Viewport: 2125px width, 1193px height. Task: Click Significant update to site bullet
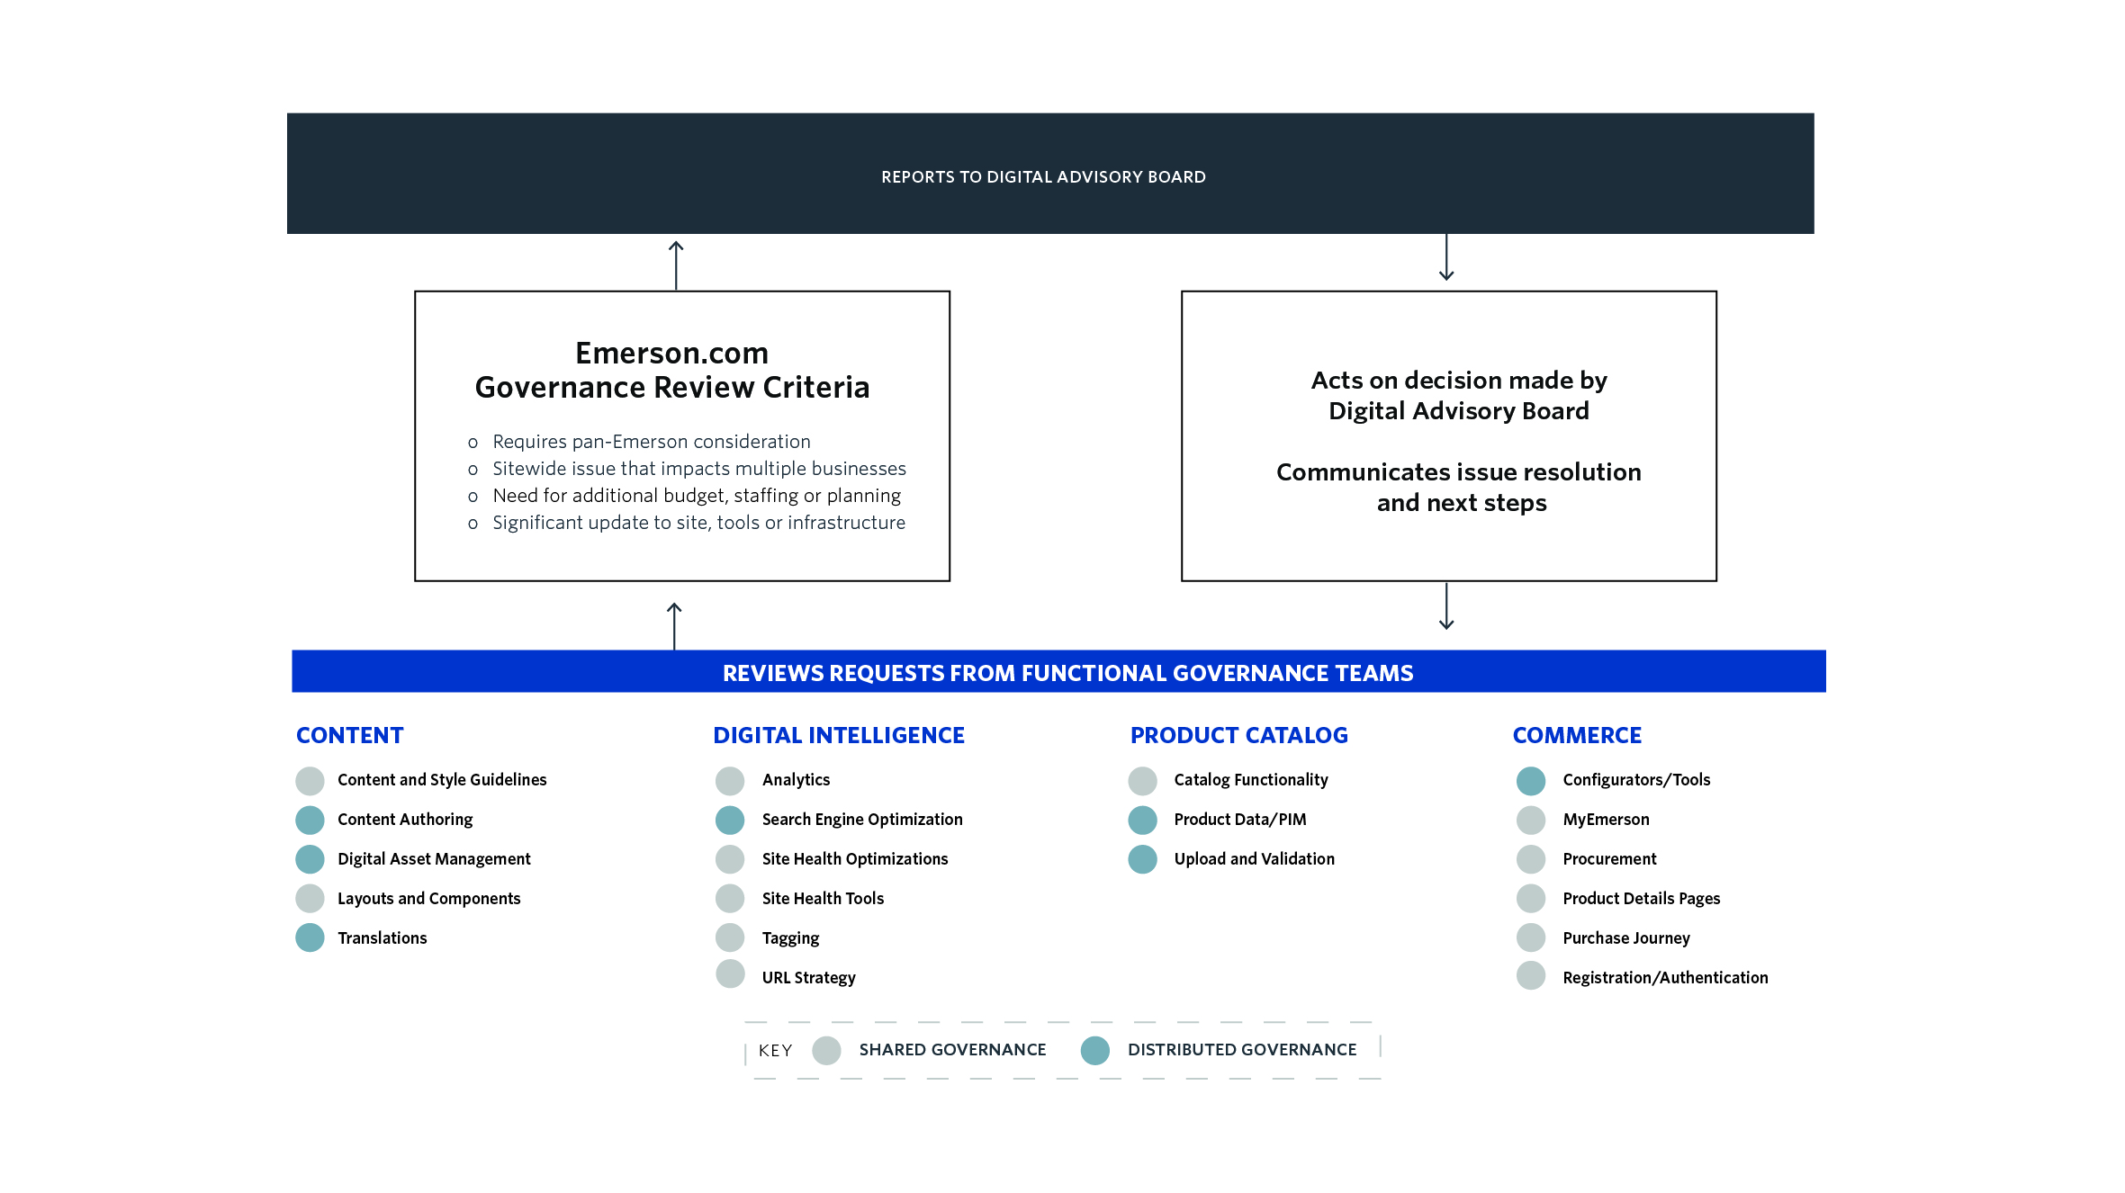(x=699, y=523)
